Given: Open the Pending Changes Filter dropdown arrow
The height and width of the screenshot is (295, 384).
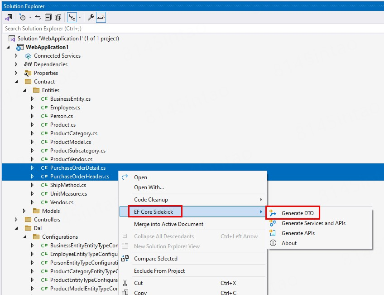Looking at the screenshot, I should [x=30, y=17].
